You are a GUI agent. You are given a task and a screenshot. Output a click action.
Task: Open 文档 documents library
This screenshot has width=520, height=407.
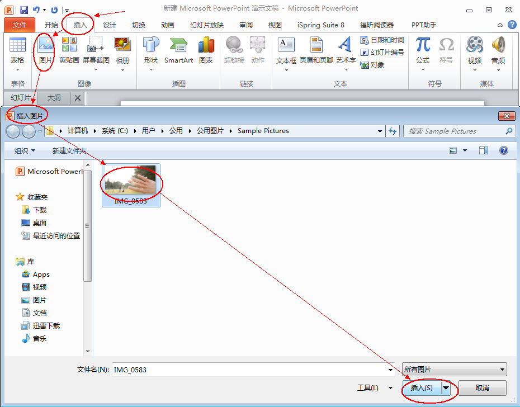34,313
